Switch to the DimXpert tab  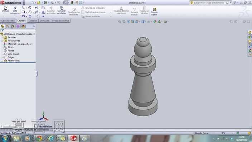45,20
